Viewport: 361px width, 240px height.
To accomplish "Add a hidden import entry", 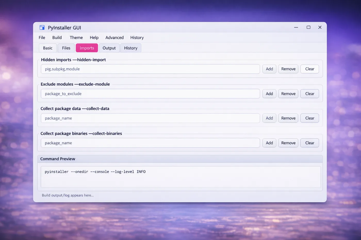I will pos(269,69).
